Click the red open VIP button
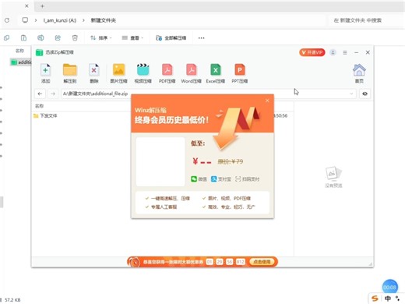The width and height of the screenshot is (405, 304). tap(312, 52)
